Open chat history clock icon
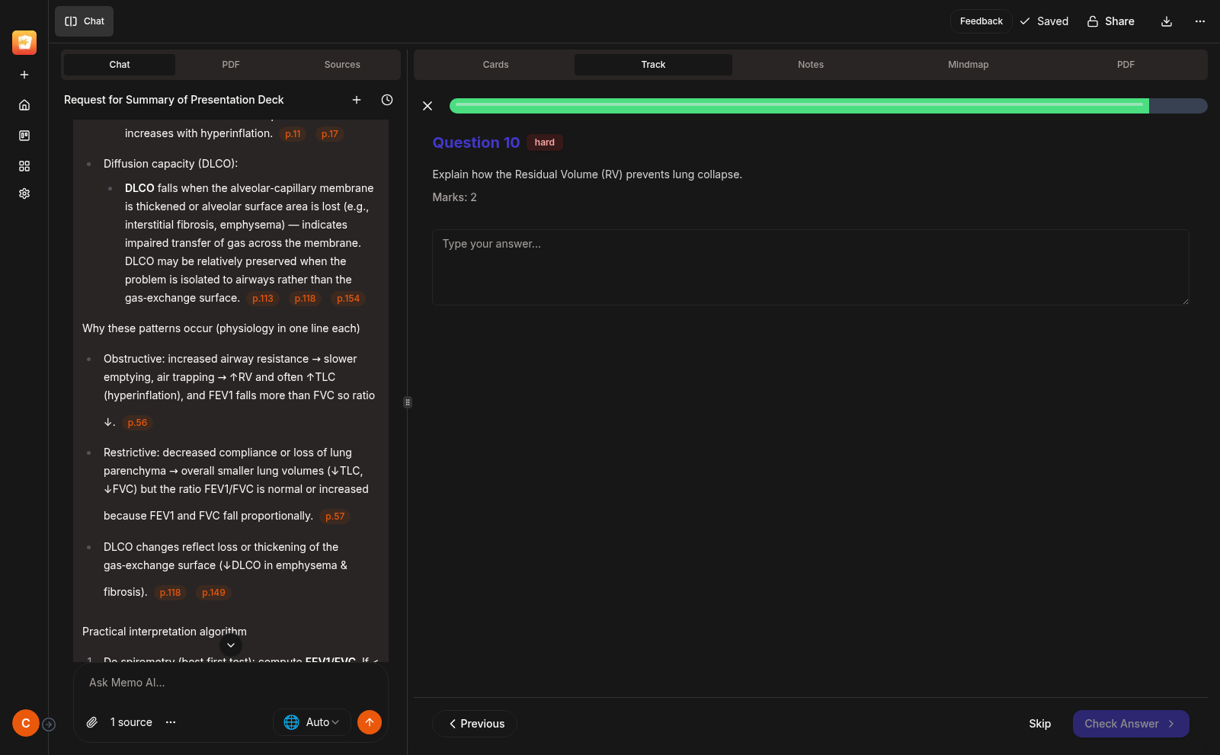 tap(387, 100)
